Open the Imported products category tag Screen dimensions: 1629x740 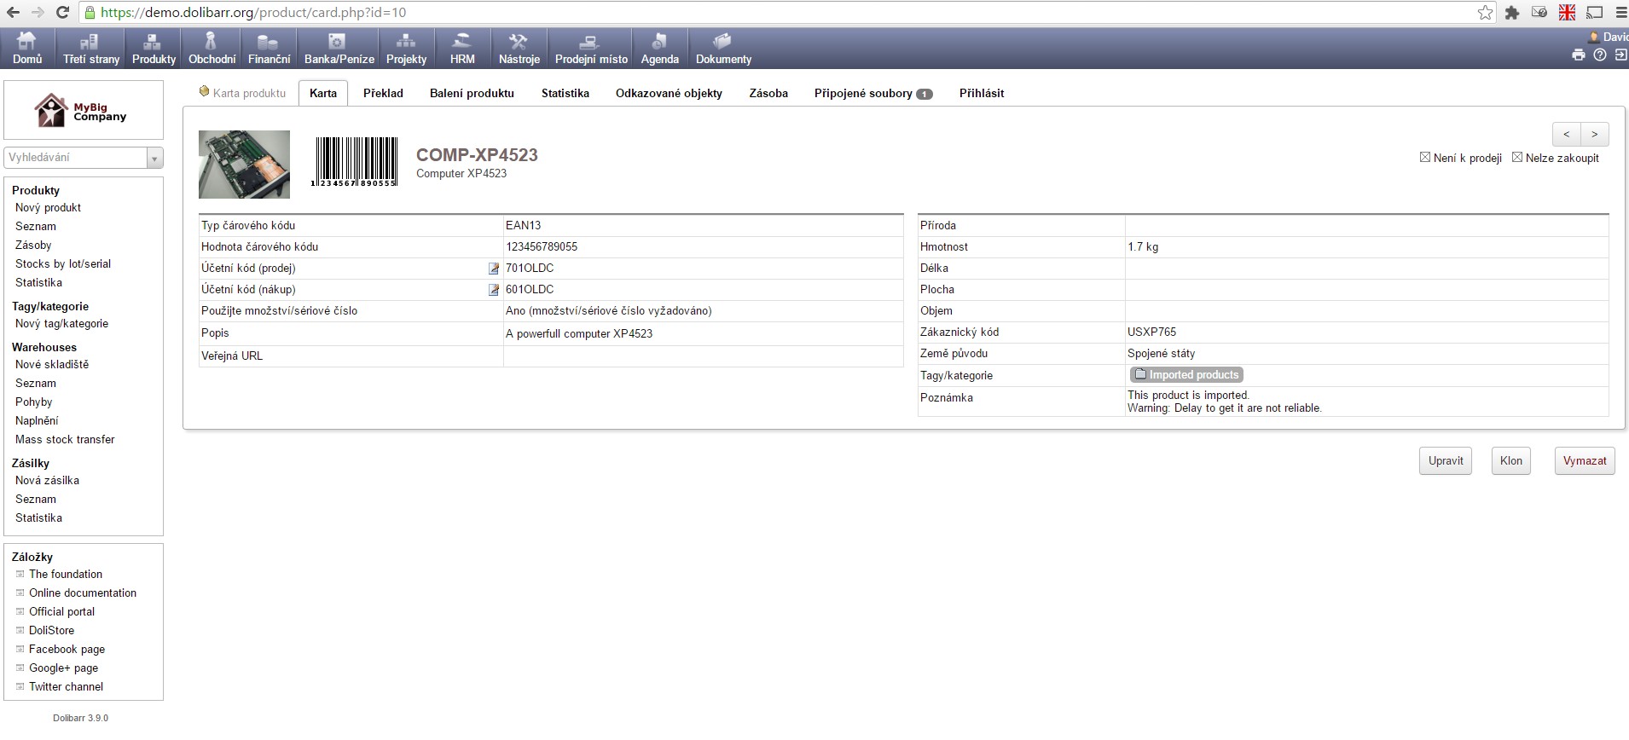pyautogui.click(x=1186, y=375)
